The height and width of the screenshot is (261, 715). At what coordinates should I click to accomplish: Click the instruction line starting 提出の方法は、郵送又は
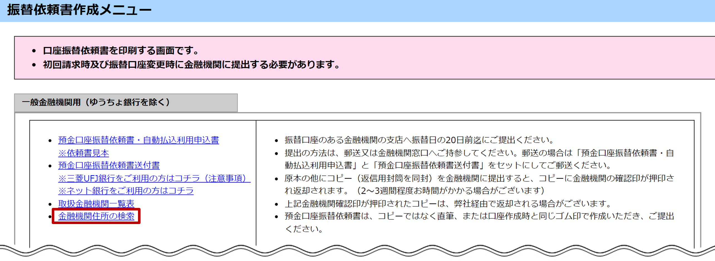point(479,153)
